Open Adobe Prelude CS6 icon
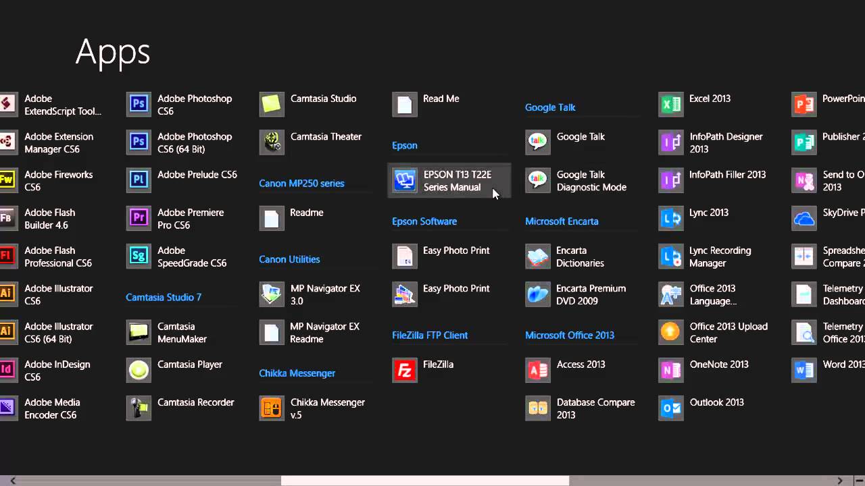This screenshot has height=486, width=865. (139, 180)
